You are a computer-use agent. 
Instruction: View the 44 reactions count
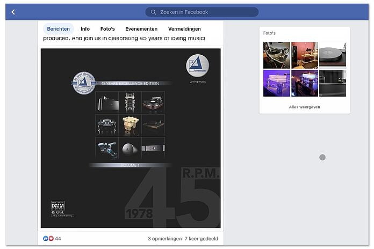(58, 238)
